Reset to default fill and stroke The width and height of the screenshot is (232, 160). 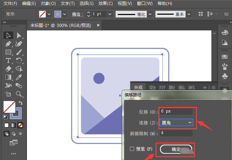(5, 117)
